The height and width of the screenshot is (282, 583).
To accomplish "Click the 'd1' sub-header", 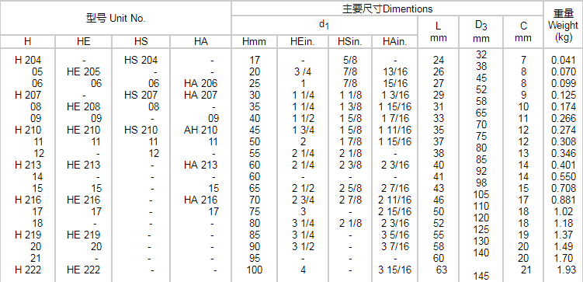I will pos(324,25).
